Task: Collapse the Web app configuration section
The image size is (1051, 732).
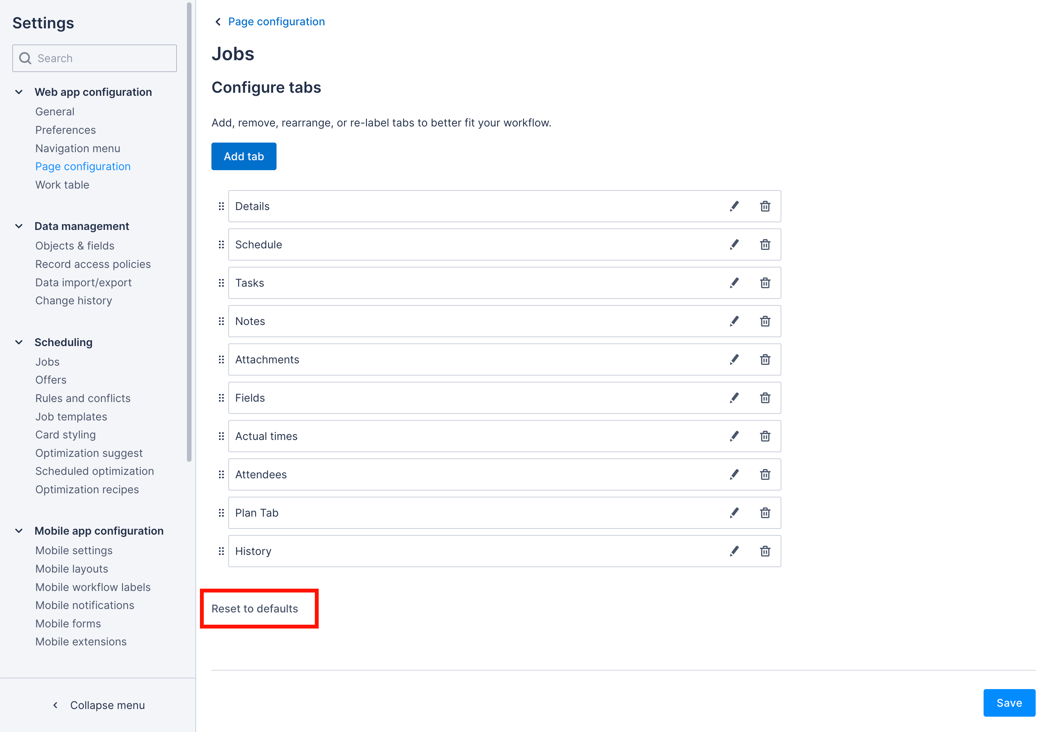Action: pyautogui.click(x=19, y=92)
